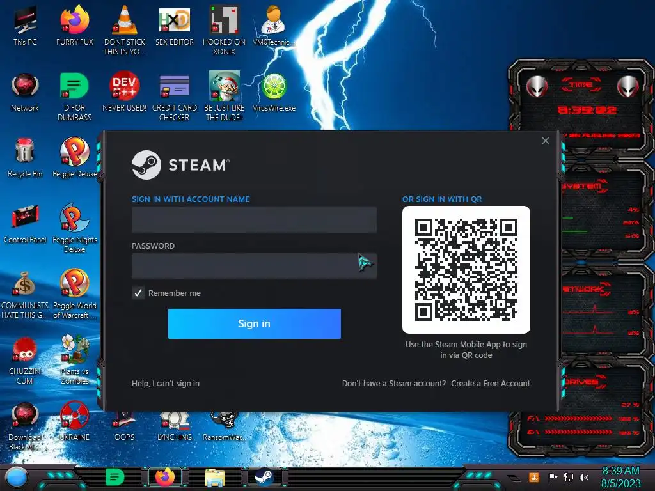Viewport: 655px width, 491px height.
Task: Open the VM0Technic desktop icon
Action: (x=274, y=26)
